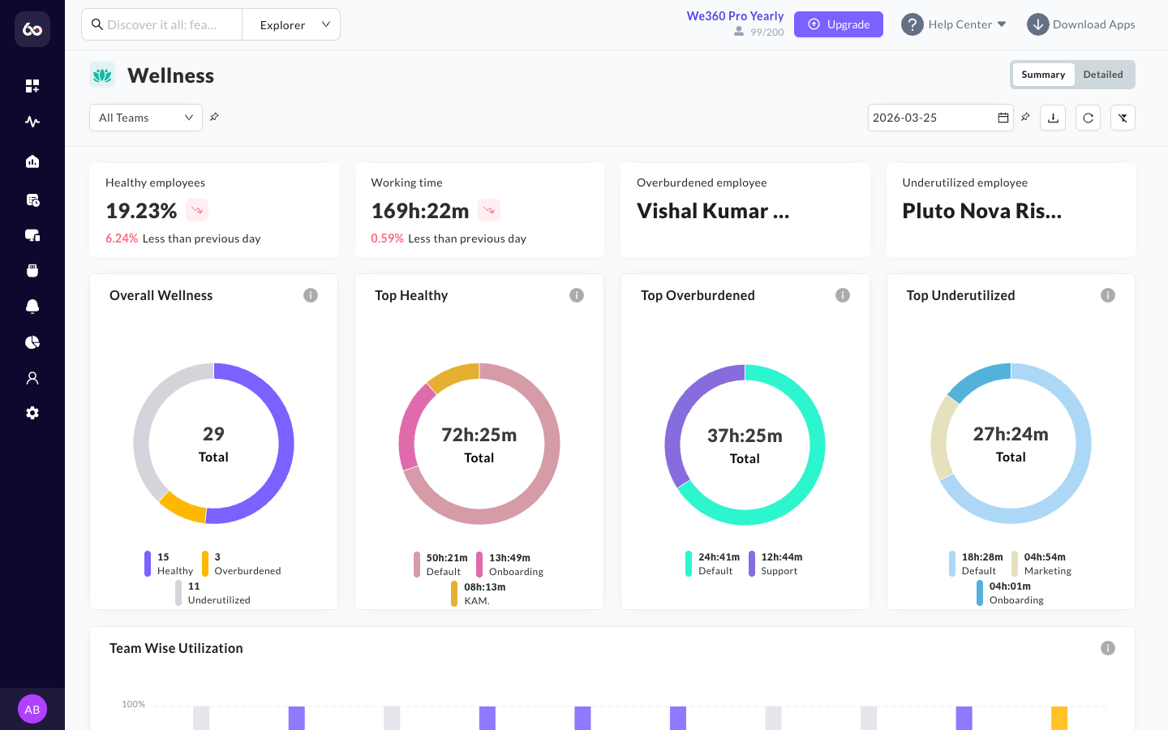The width and height of the screenshot is (1168, 730).
Task: Show info for Team Wise Utilization
Action: pyautogui.click(x=1108, y=648)
